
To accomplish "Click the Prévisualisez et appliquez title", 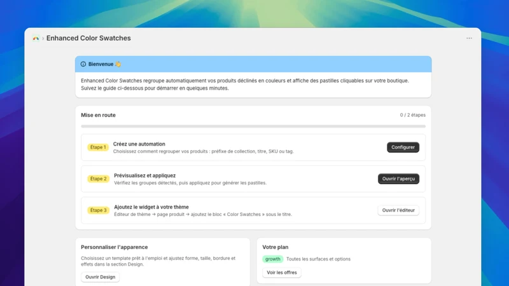I will 145,175.
